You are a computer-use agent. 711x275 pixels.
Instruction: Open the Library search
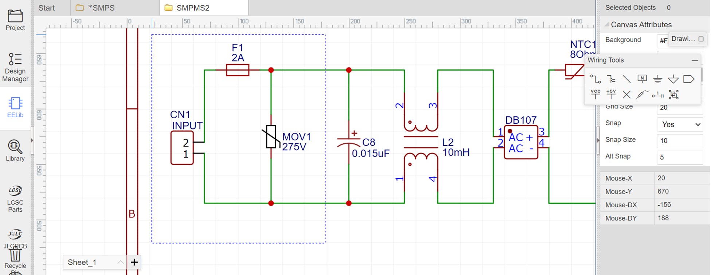tap(15, 151)
